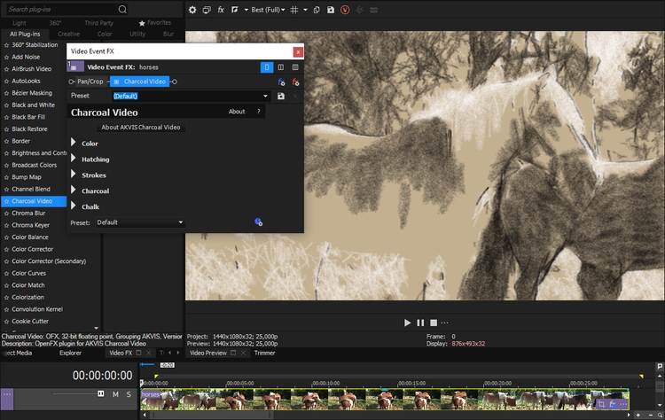Open track header three-dots menu

tap(7, 394)
